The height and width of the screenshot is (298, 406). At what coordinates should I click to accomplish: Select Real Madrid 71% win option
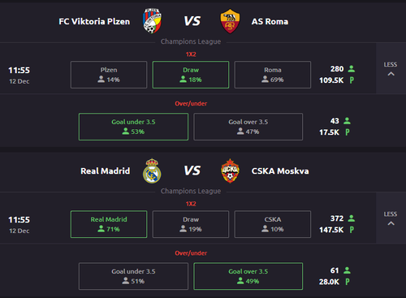109,224
